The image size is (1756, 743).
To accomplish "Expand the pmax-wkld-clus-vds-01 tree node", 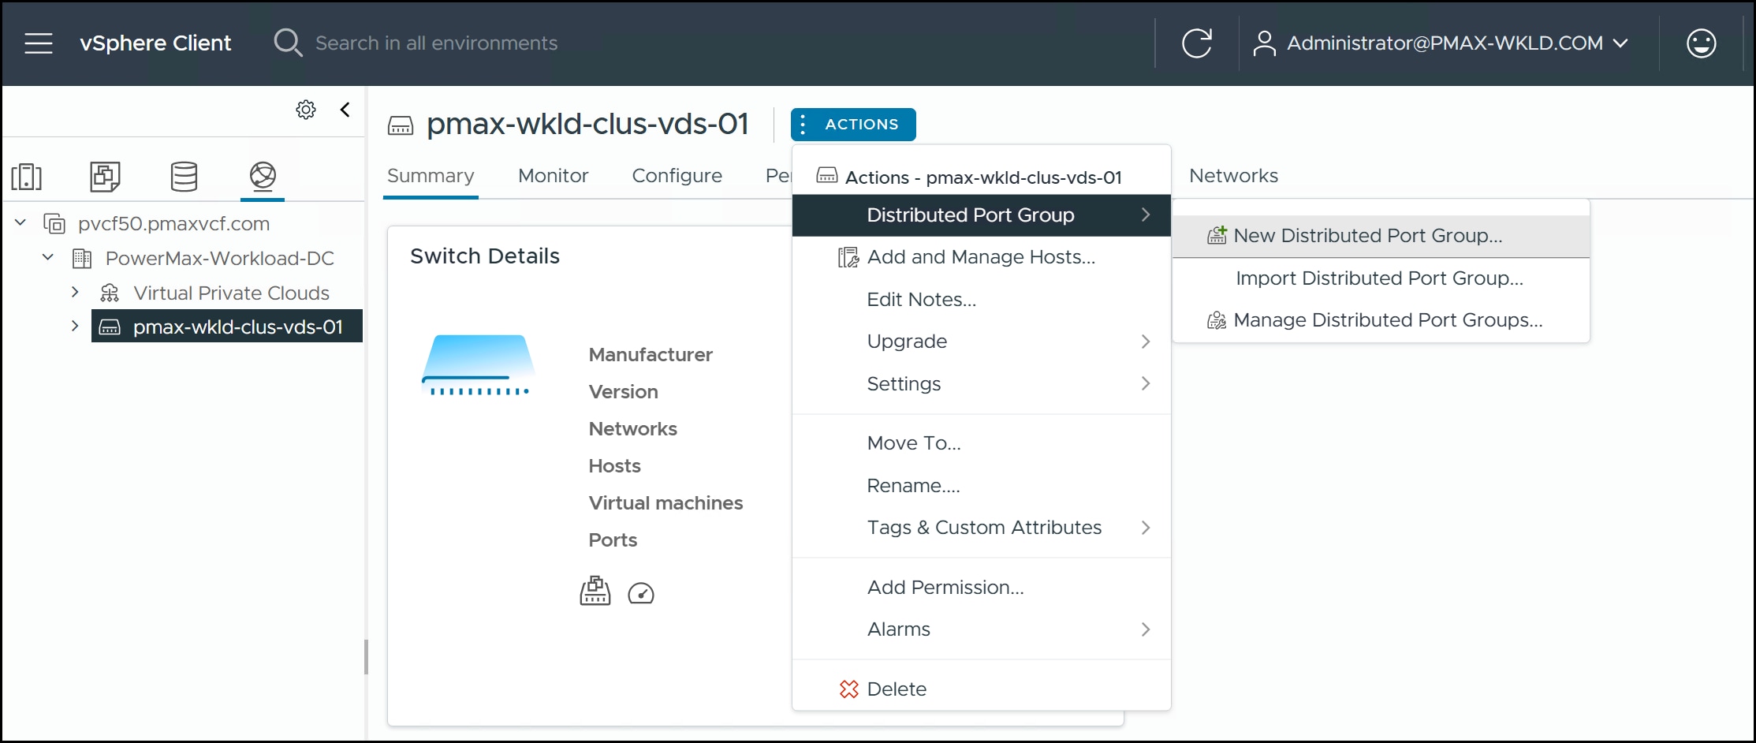I will (x=75, y=326).
